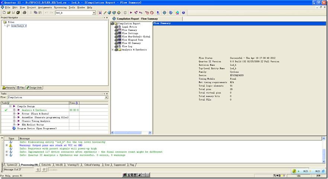
Task: Close the Messages panel with its X
Action: coord(2,138)
